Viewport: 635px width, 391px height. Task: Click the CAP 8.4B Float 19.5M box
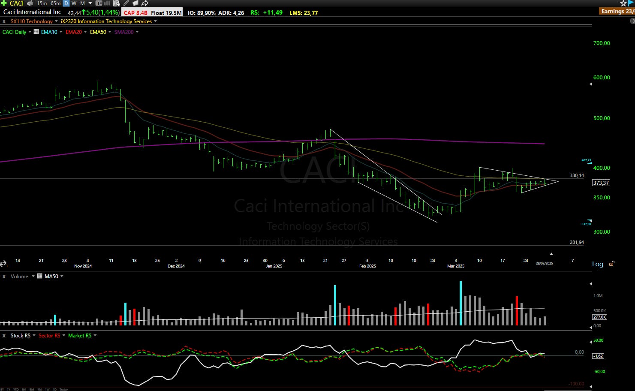pos(153,12)
